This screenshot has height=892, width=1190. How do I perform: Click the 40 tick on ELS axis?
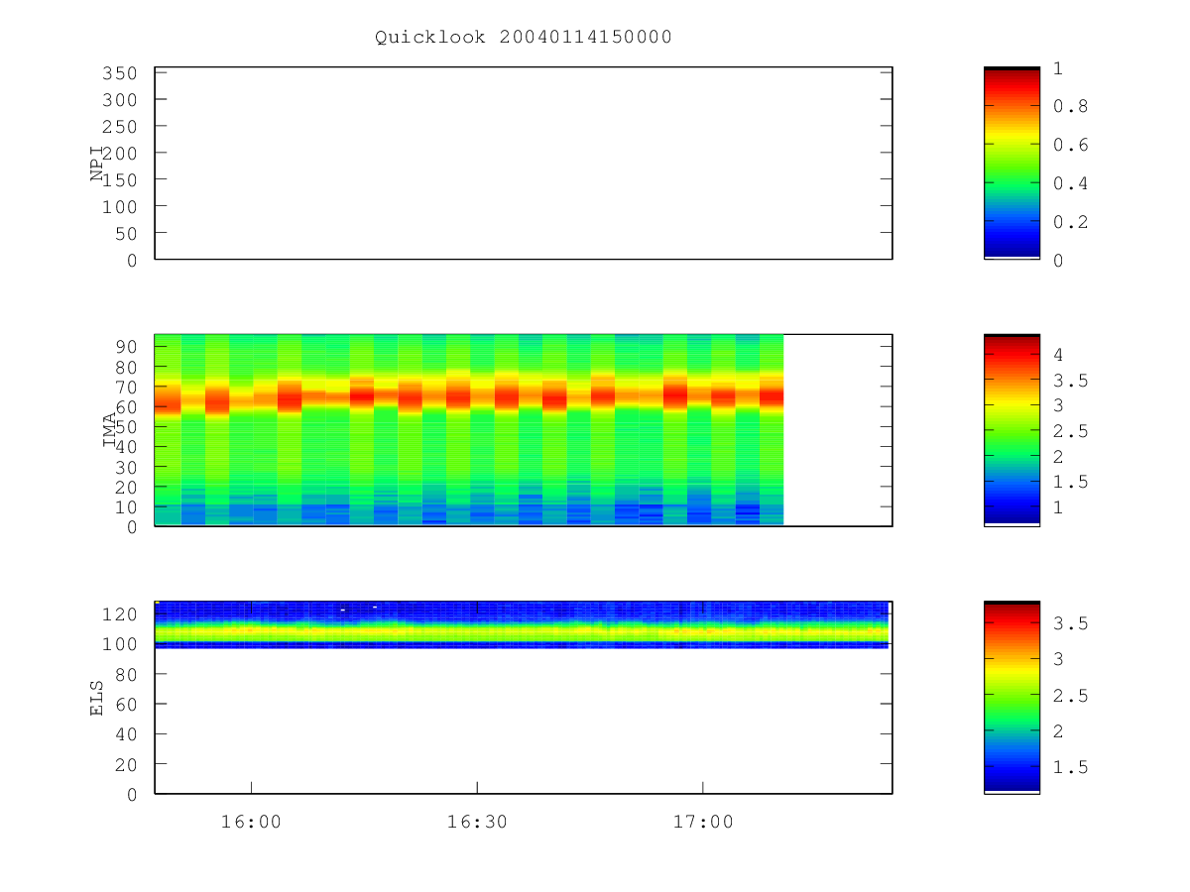127,733
